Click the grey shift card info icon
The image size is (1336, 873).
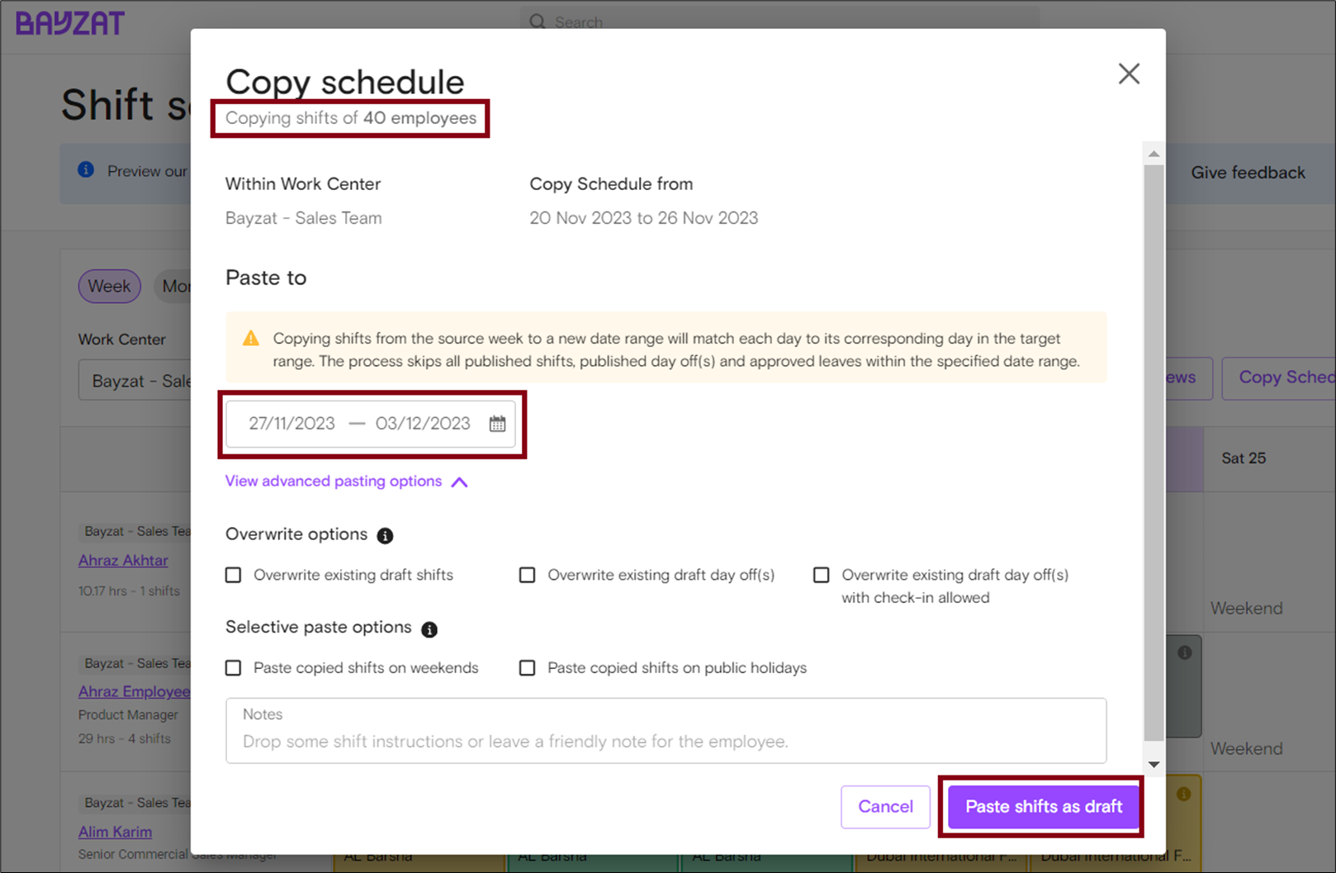pos(1185,652)
